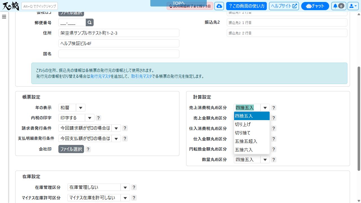361x203 pixels.
Task: Click the page vertical scrollbar
Action: (359, 118)
